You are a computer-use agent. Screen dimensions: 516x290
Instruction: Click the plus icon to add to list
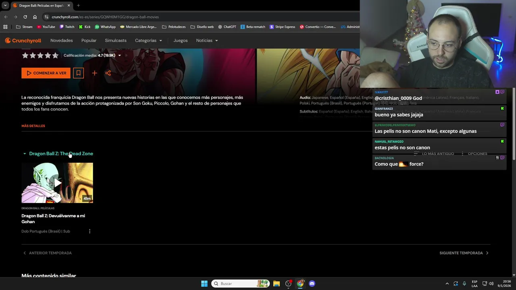94,73
